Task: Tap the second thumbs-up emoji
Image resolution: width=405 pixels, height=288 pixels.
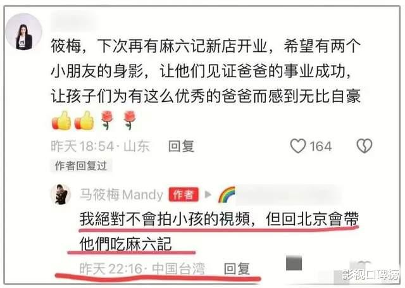Action: pos(84,120)
